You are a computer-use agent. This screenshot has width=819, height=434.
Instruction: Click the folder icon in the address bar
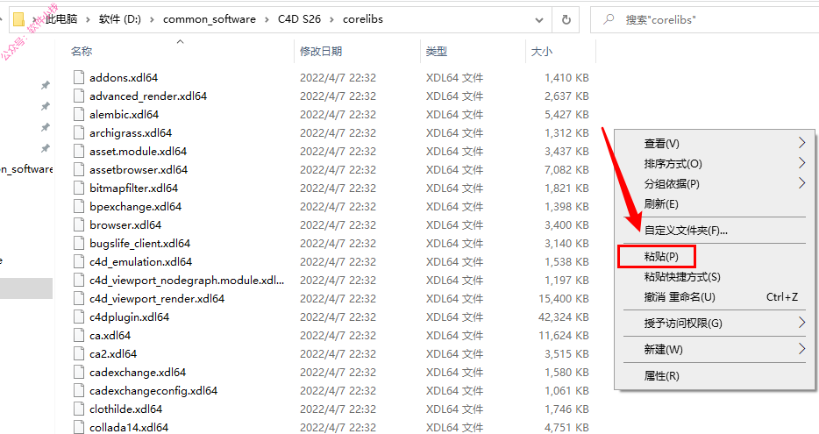18,19
